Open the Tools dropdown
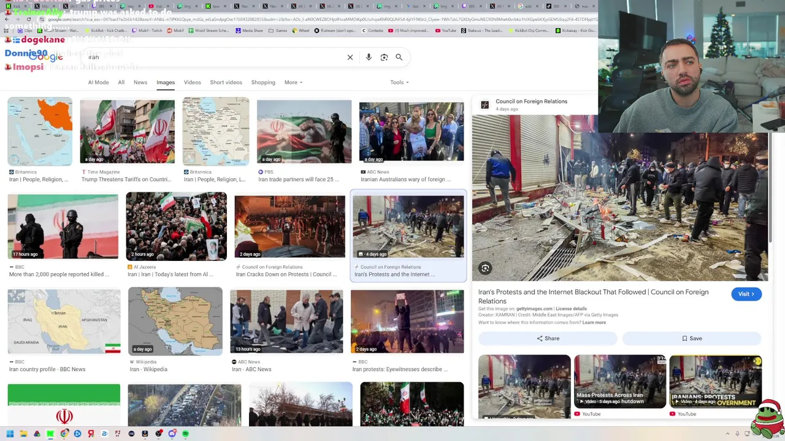 399,82
